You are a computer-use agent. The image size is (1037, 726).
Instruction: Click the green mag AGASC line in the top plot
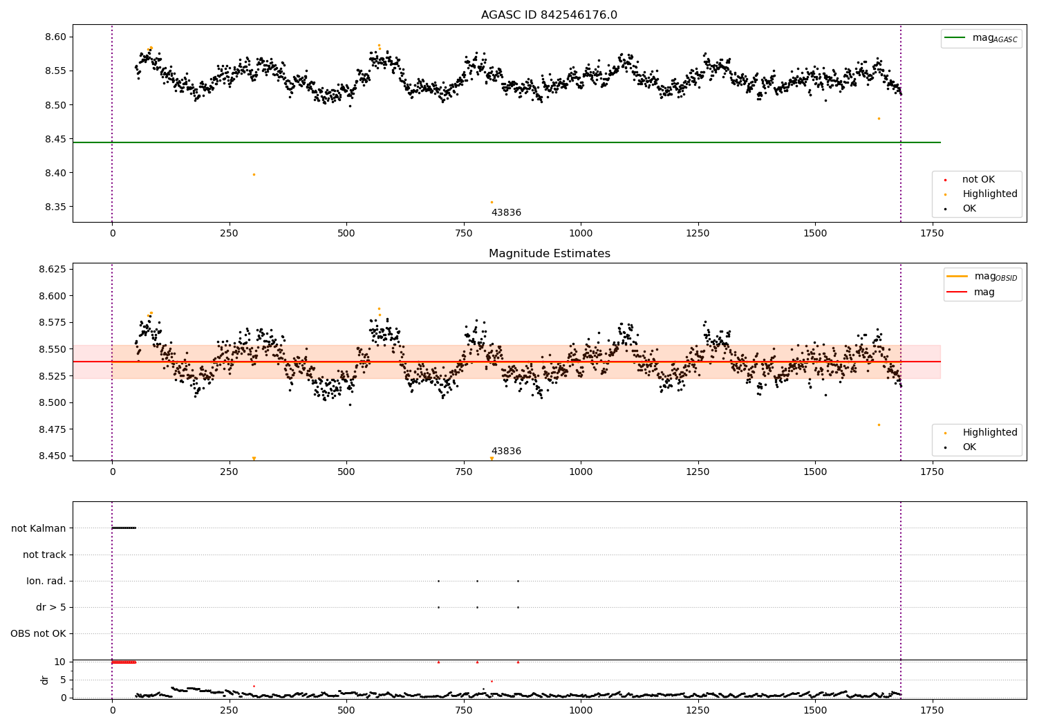pos(506,142)
